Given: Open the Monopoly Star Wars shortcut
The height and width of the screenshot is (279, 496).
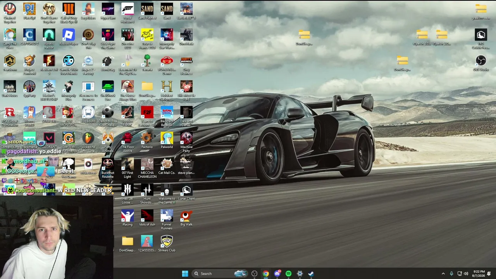Looking at the screenshot, I should pyautogui.click(x=167, y=39).
